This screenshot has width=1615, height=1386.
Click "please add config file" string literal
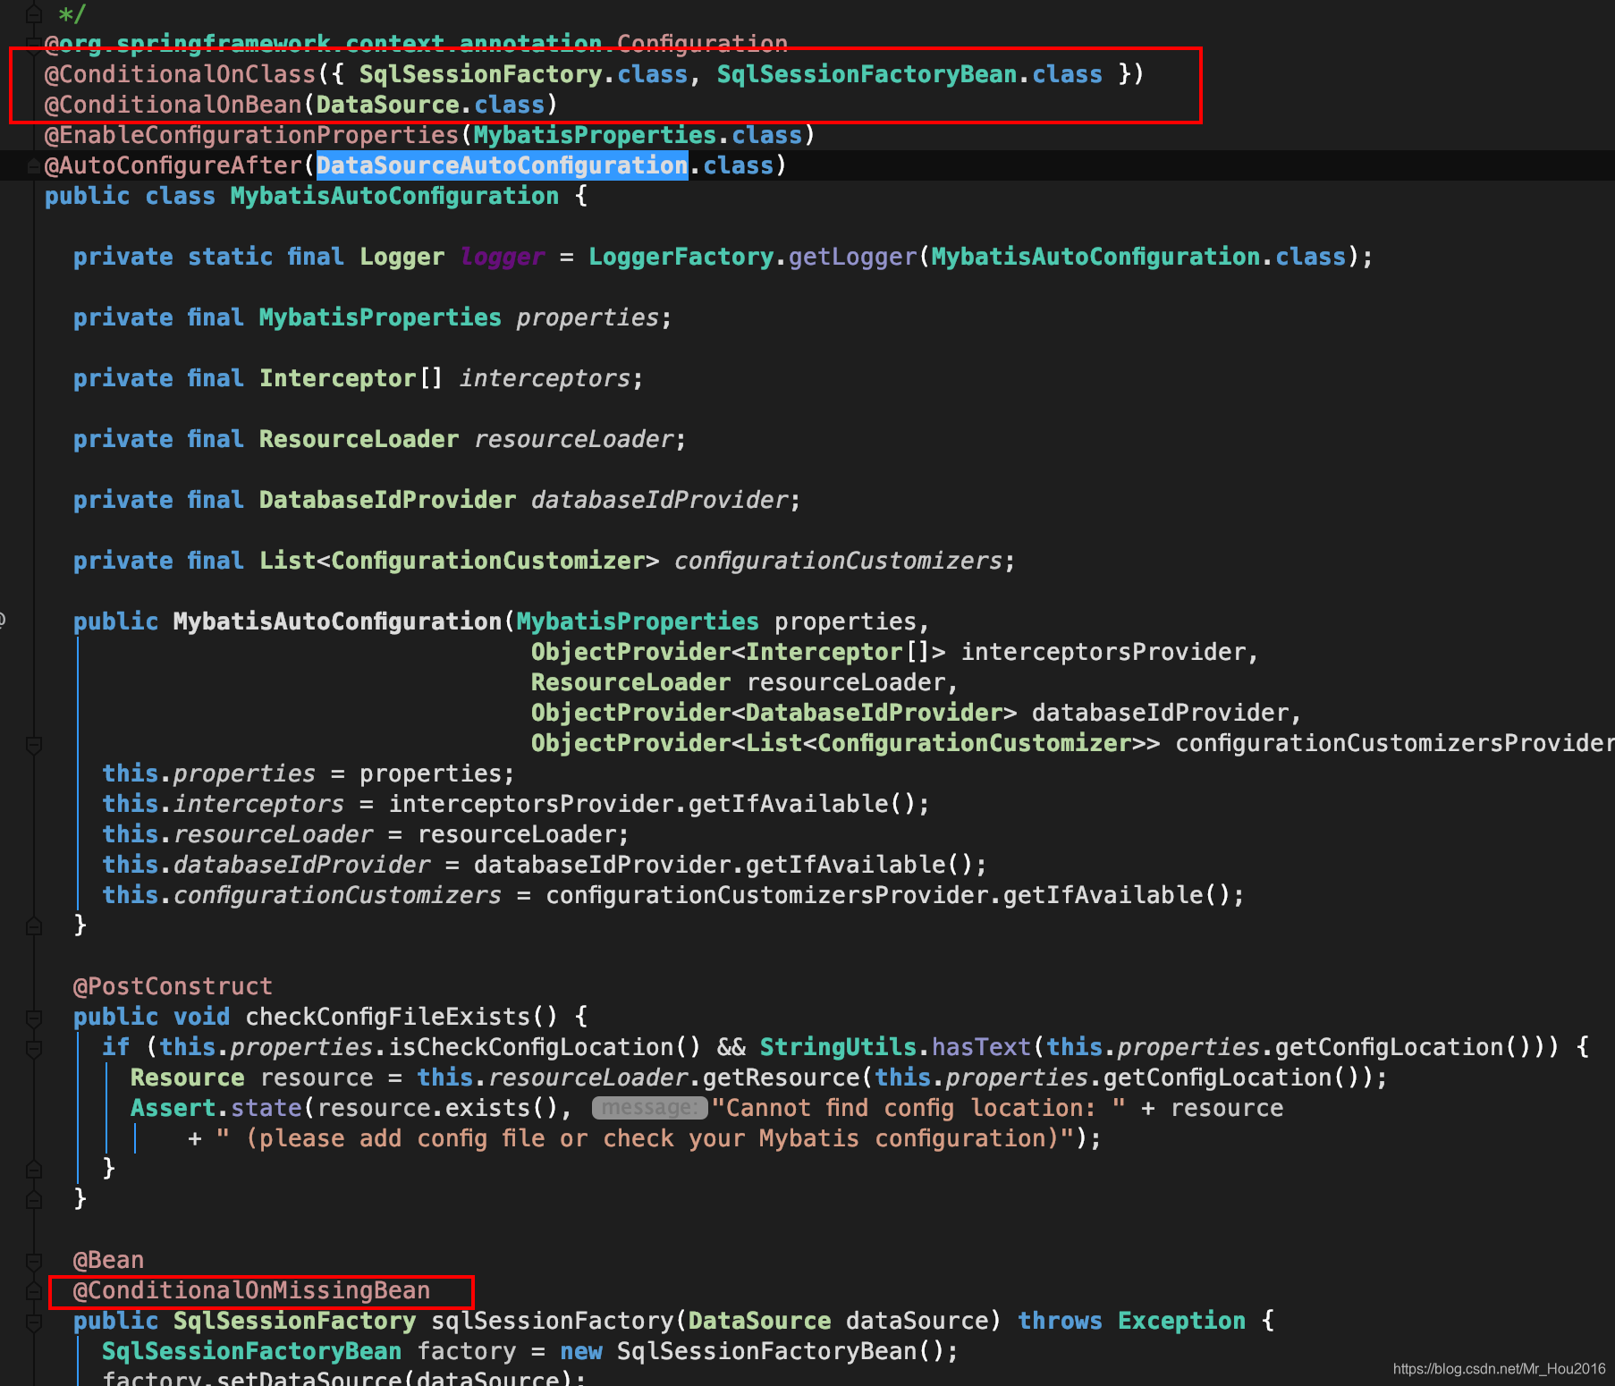tap(646, 1138)
